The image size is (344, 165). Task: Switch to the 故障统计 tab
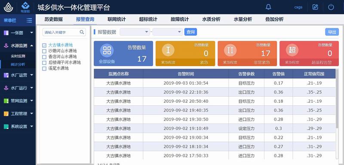click(180, 19)
